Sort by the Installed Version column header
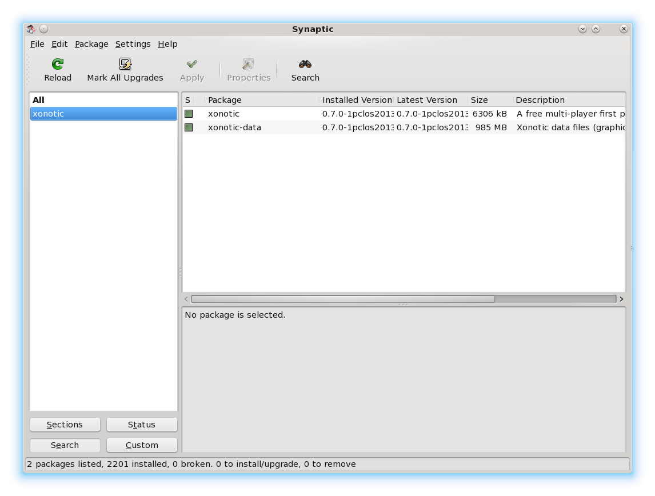The image size is (655, 496). click(356, 100)
